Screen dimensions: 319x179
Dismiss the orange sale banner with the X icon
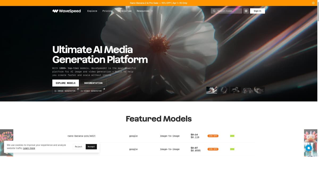[313, 3]
